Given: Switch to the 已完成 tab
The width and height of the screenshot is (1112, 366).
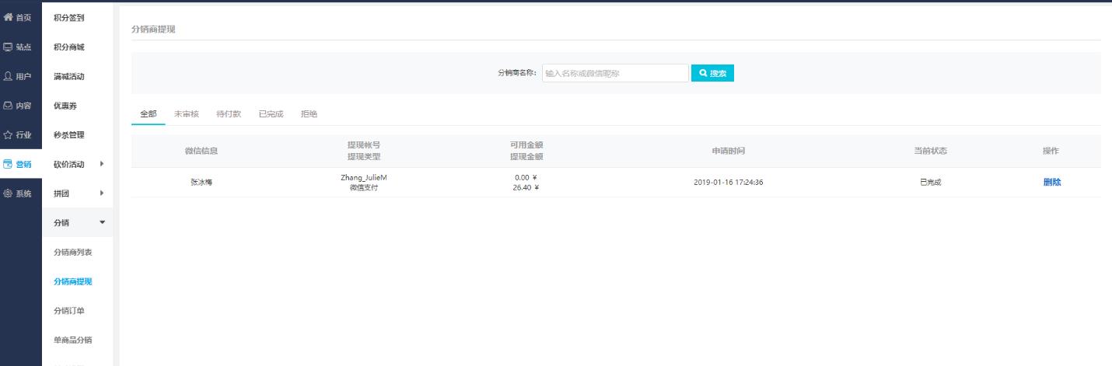Looking at the screenshot, I should click(271, 114).
